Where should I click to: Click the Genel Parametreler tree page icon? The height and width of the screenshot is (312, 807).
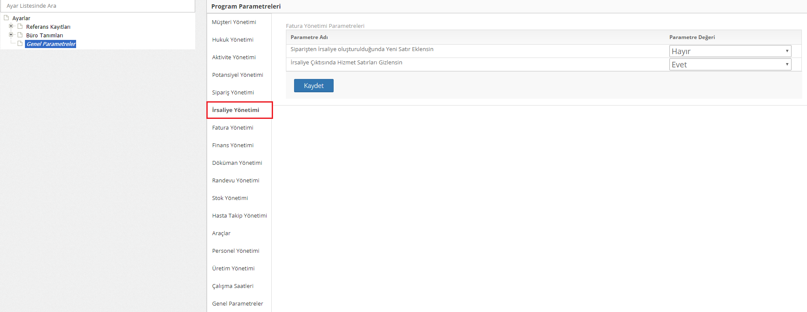[x=20, y=44]
